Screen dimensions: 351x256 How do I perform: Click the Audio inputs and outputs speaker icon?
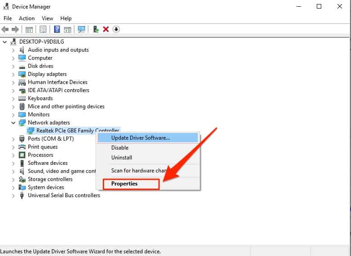coord(22,50)
